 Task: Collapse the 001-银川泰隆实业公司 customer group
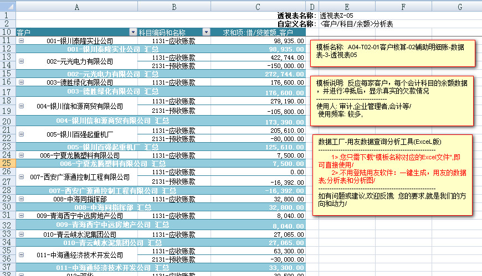pos(22,41)
